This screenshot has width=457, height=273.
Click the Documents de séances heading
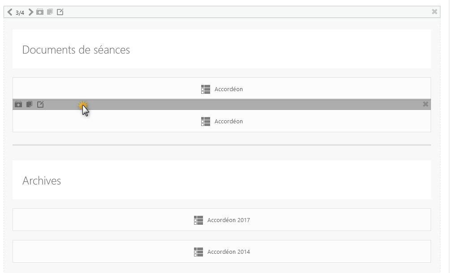pyautogui.click(x=76, y=50)
